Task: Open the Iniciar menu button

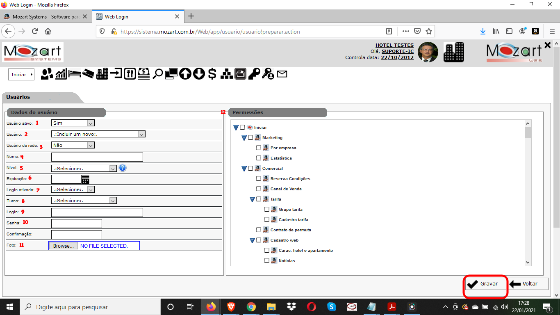Action: pos(21,75)
